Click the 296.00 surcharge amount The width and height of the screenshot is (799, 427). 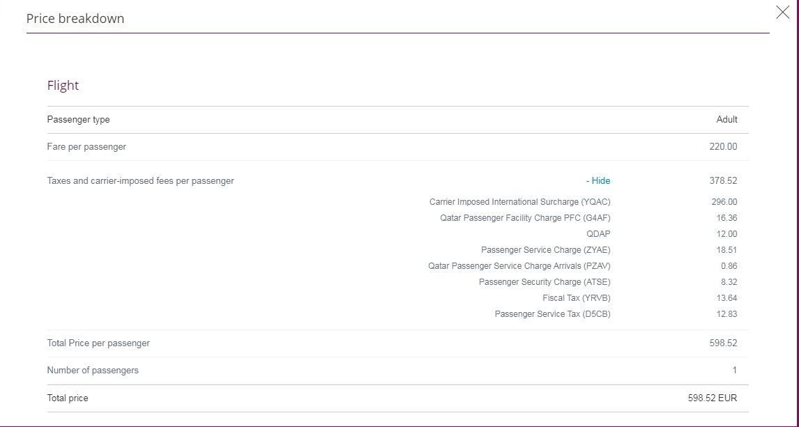[x=724, y=202]
